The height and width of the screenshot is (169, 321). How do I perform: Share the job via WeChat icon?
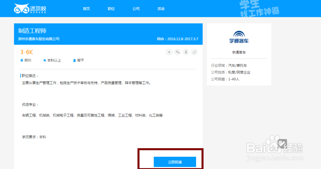(x=178, y=52)
